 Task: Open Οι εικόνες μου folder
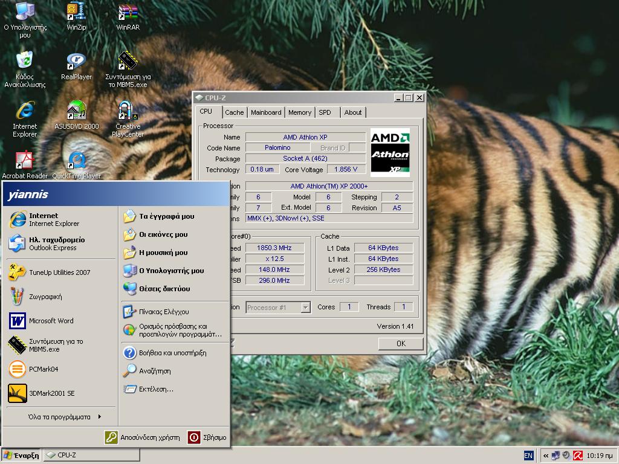click(173, 234)
